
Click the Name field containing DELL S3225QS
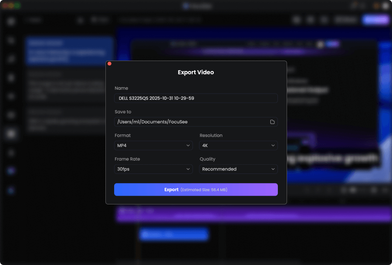(196, 99)
